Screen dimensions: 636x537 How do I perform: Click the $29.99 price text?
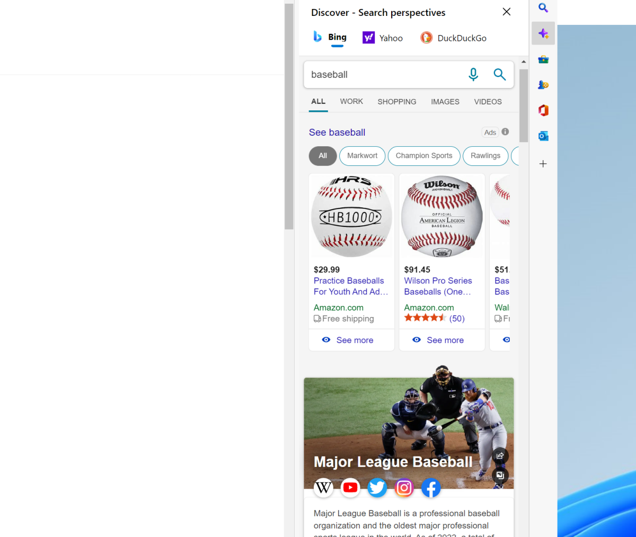[x=327, y=269]
